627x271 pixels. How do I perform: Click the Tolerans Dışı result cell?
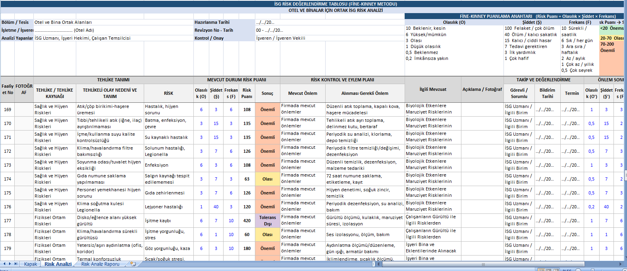[267, 221]
